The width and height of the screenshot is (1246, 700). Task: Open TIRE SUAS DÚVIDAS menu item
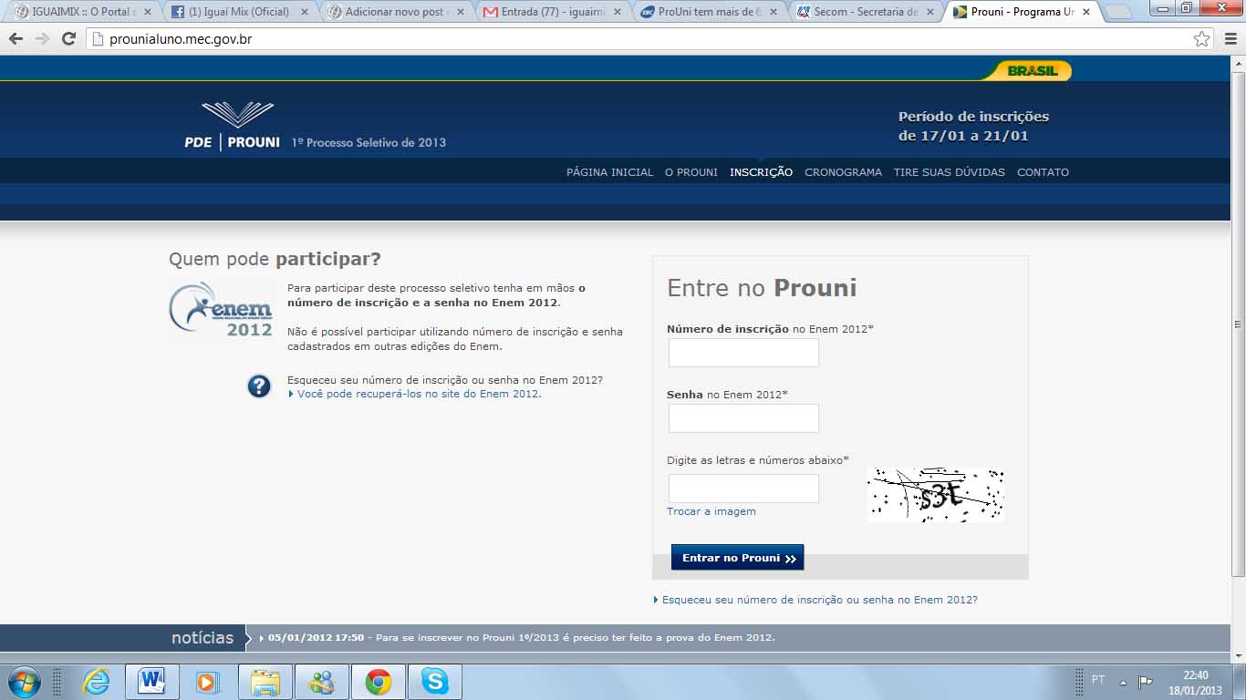coord(949,172)
